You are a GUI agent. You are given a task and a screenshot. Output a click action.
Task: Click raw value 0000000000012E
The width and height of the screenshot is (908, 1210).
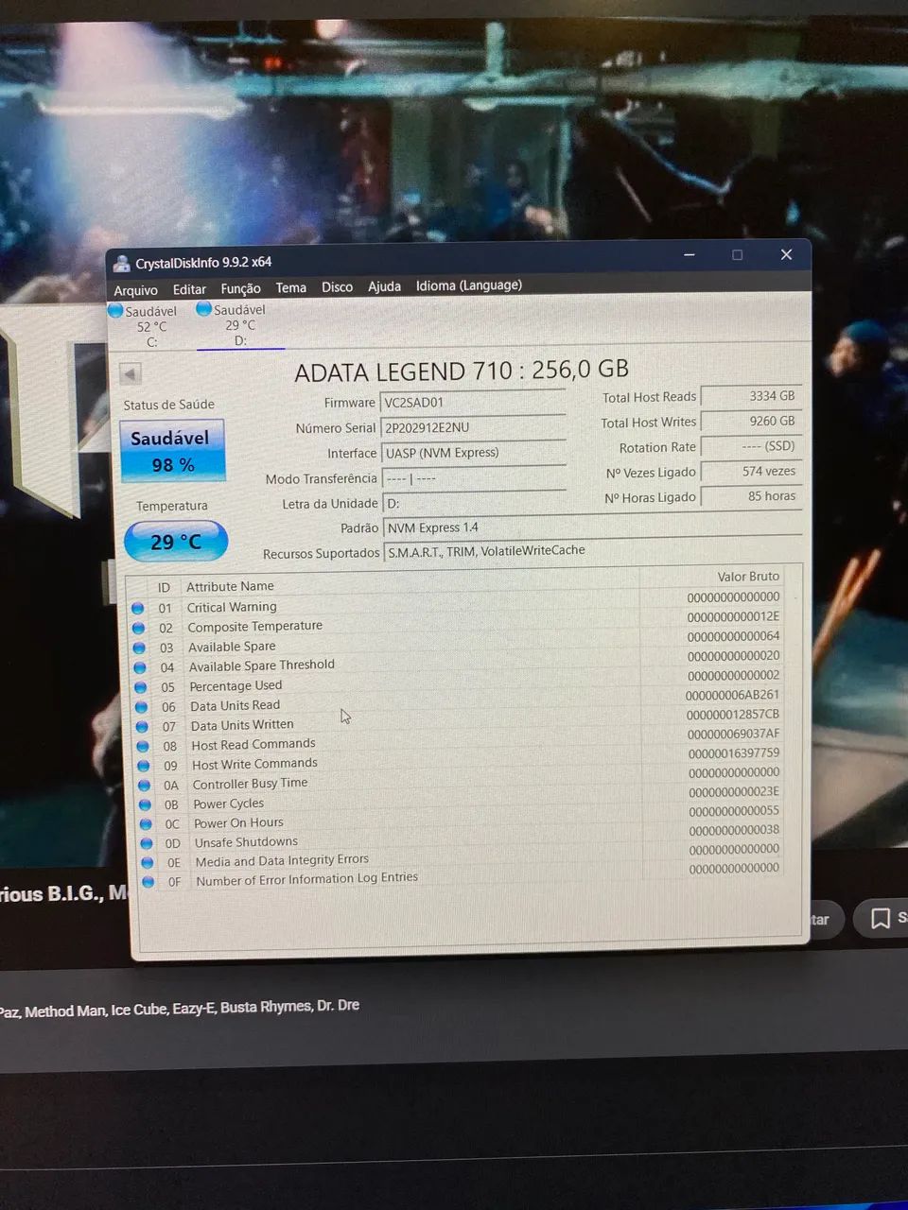[733, 616]
